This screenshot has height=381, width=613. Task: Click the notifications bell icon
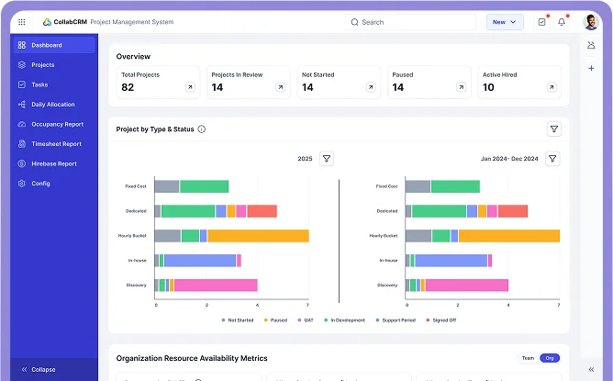click(x=562, y=22)
